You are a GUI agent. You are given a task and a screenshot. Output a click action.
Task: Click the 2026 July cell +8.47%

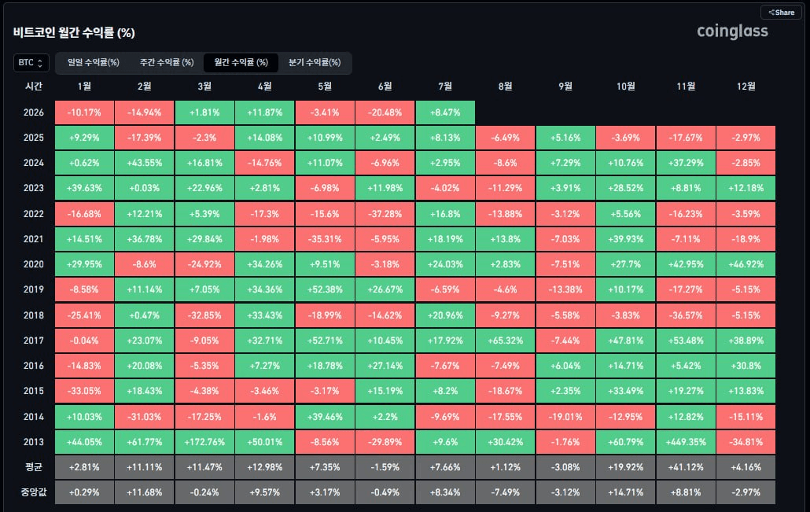(x=445, y=112)
